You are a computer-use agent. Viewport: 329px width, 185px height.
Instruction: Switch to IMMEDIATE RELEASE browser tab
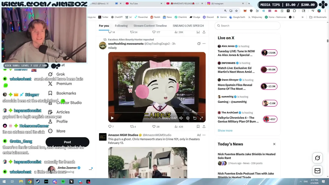[x=185, y=4]
